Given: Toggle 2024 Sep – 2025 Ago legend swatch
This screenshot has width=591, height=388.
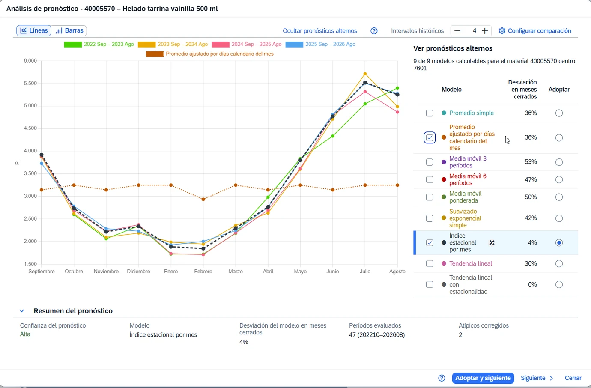Looking at the screenshot, I should point(221,44).
